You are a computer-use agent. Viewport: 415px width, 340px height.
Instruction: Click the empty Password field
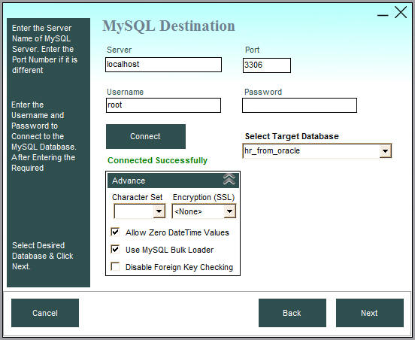(x=299, y=105)
